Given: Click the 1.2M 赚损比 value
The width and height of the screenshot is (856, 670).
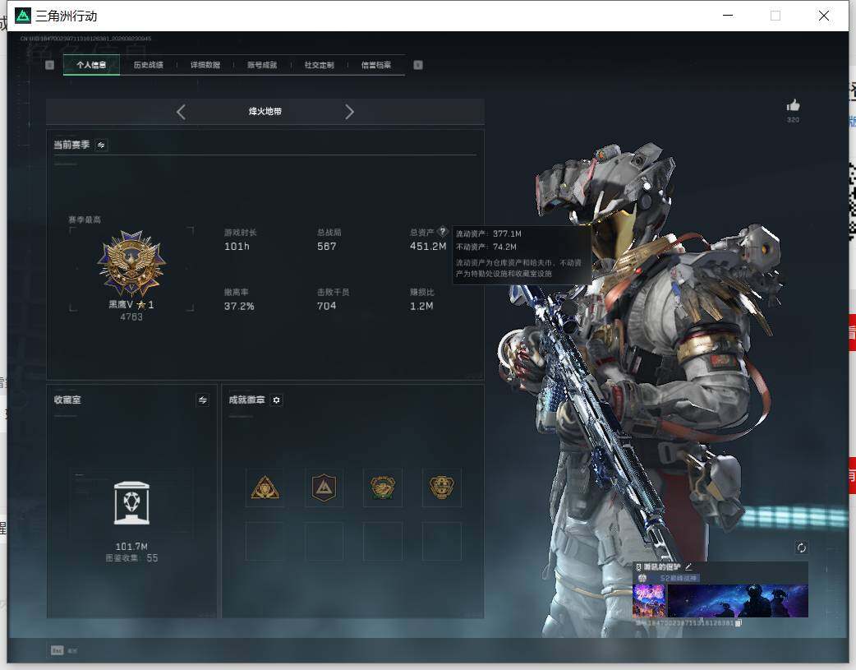Looking at the screenshot, I should click(421, 306).
